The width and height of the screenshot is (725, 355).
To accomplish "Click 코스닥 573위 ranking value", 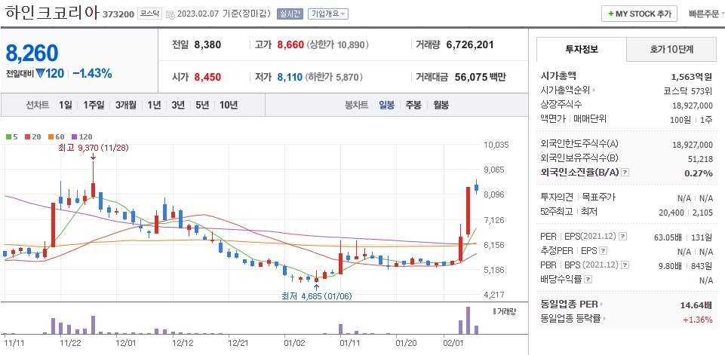I will click(x=688, y=91).
